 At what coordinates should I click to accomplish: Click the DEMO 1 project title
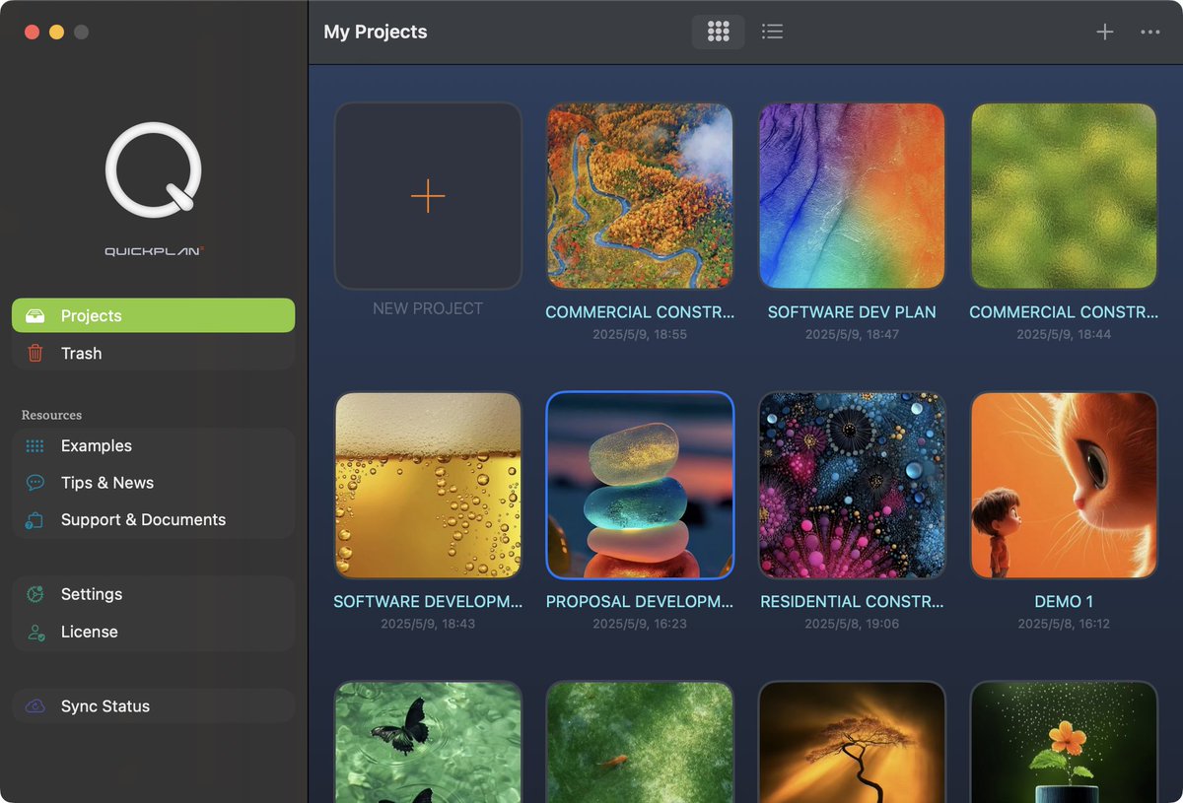pos(1064,601)
